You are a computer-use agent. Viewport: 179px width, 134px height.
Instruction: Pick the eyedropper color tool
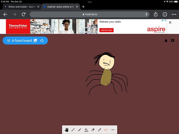[100, 130]
